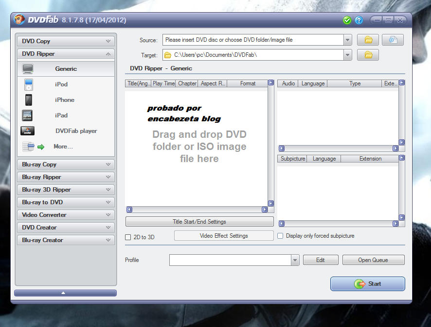Expand the DVD Copy section
431x327 pixels.
66,41
